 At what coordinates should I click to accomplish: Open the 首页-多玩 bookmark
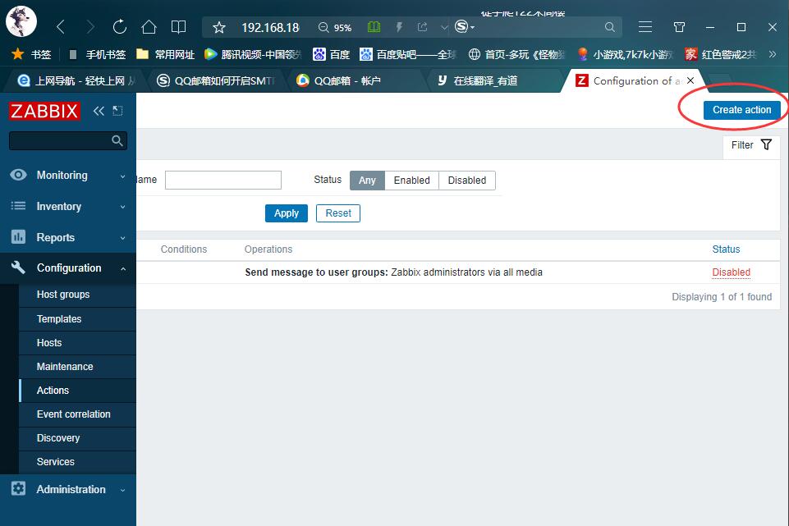(516, 54)
